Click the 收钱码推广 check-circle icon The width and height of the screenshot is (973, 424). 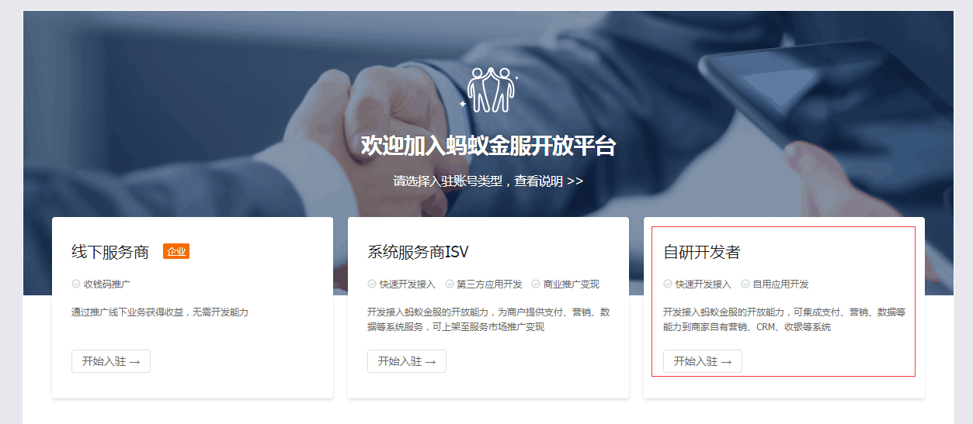(x=76, y=284)
